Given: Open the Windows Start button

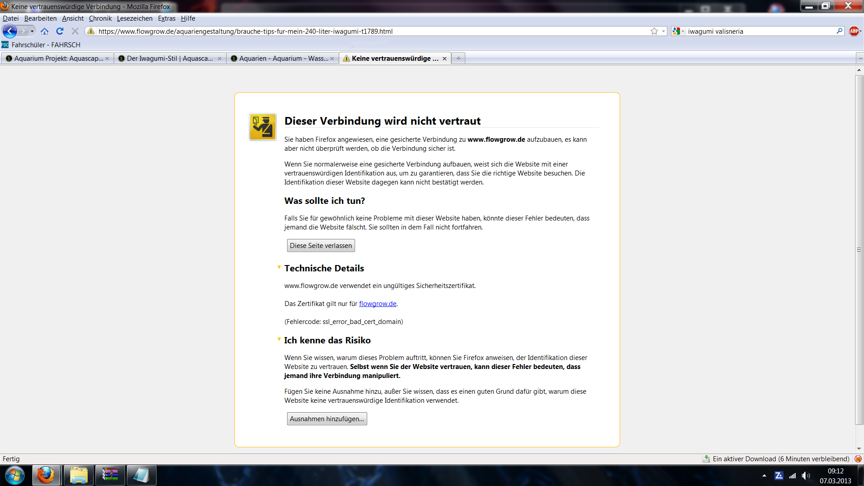Looking at the screenshot, I should (x=14, y=475).
